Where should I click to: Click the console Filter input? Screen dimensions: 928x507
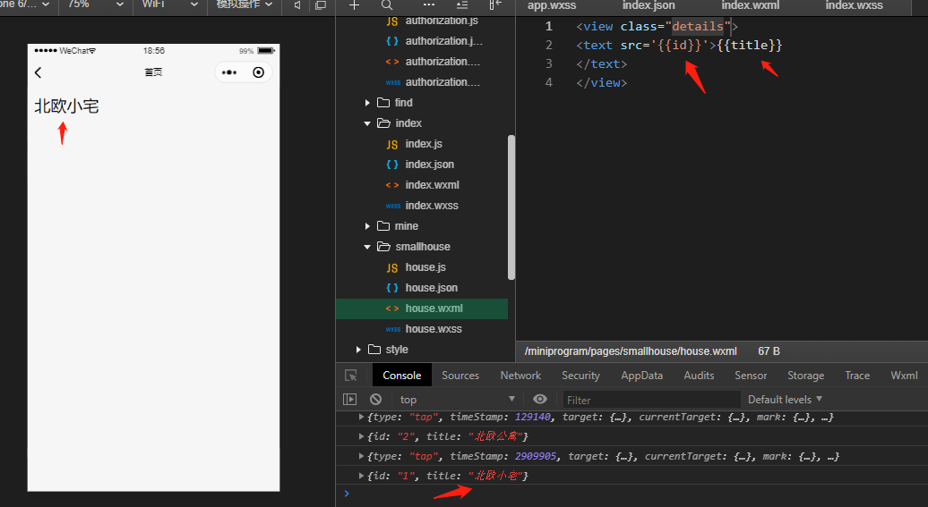[651, 400]
